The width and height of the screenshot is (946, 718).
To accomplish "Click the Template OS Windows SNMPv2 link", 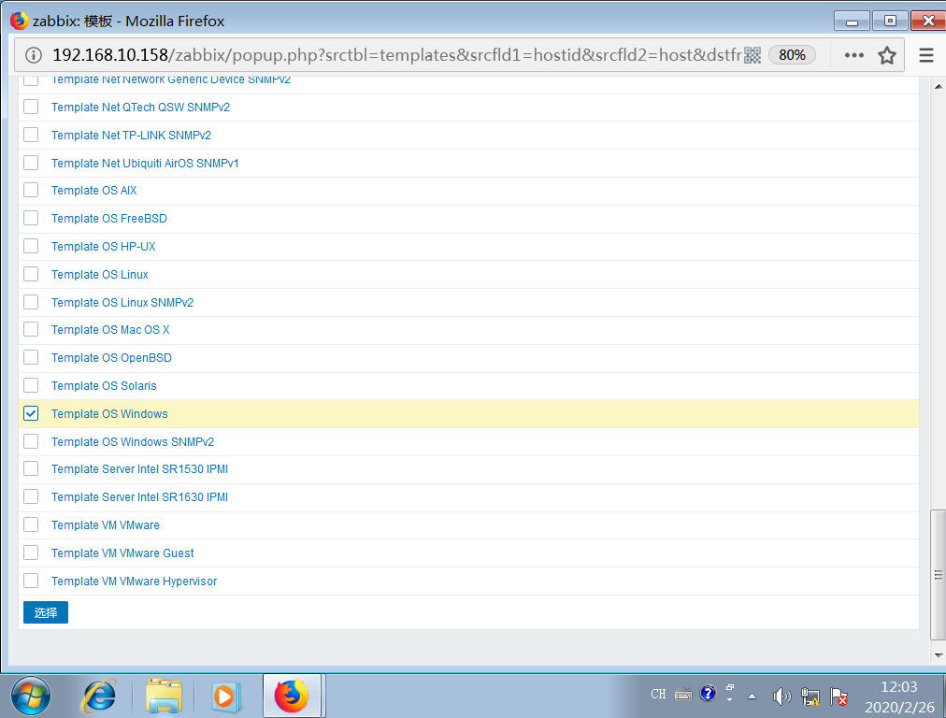I will [133, 442].
